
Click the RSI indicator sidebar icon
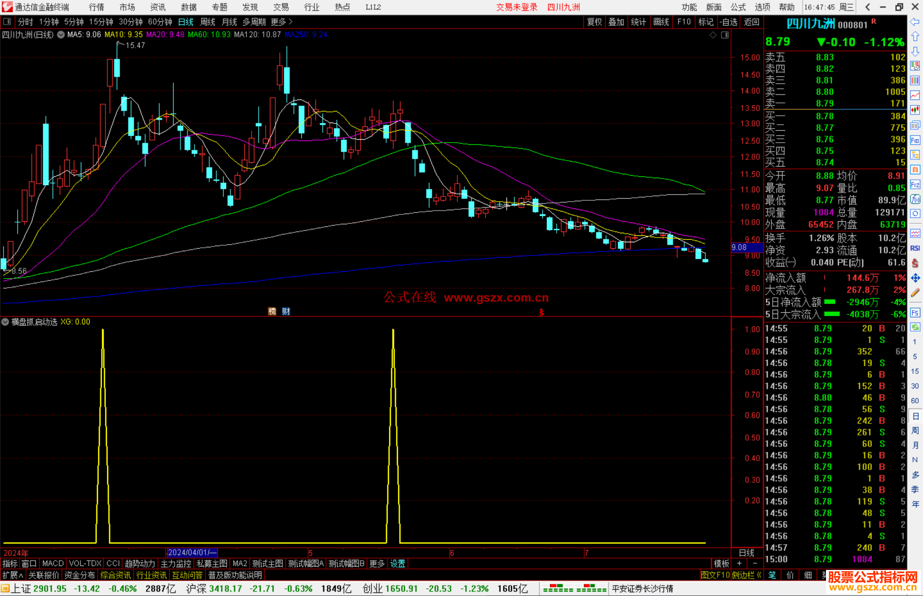915,248
